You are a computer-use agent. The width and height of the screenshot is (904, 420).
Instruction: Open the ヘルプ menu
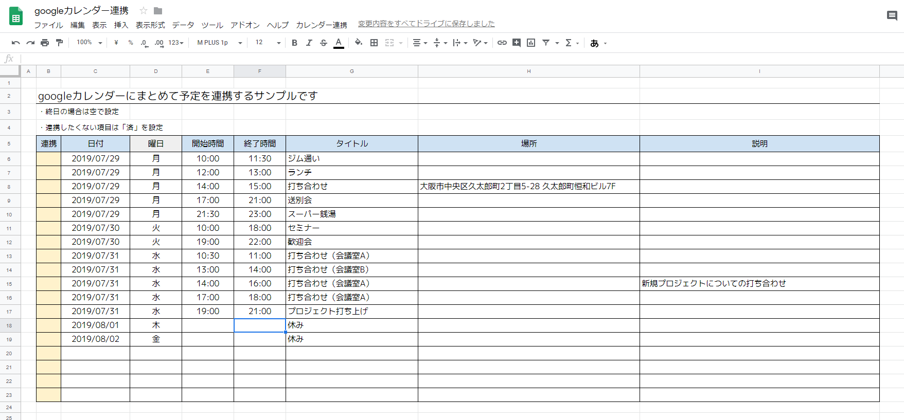coord(278,25)
